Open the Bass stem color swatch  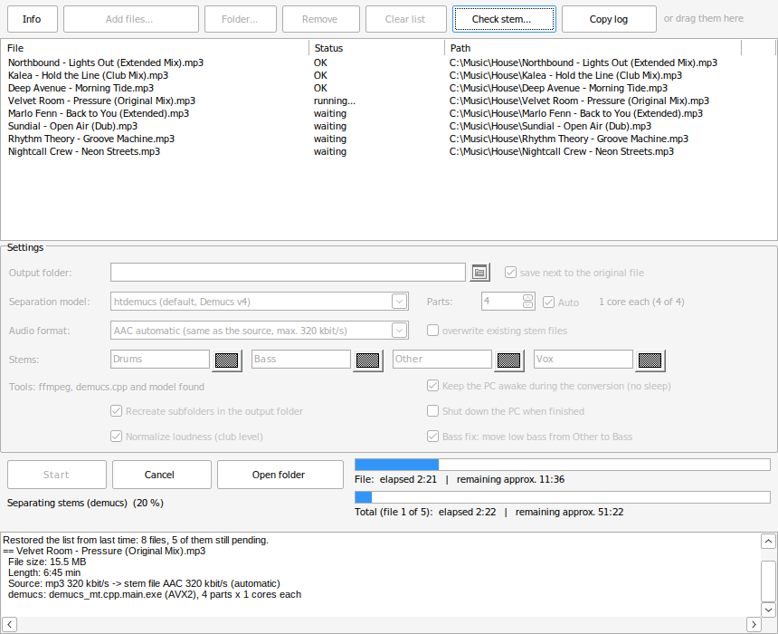click(x=367, y=360)
